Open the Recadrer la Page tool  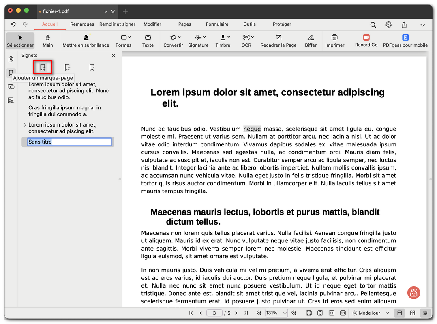tap(278, 41)
